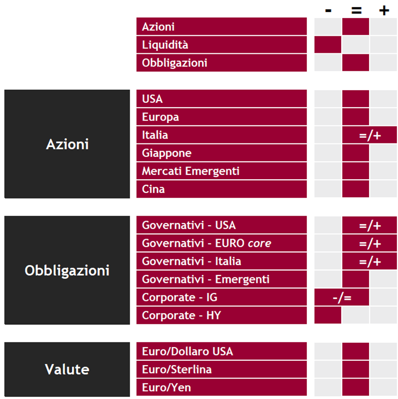Viewport: 398px width, 399px height.
Task: Open the Valute dark category block
Action: 67,369
